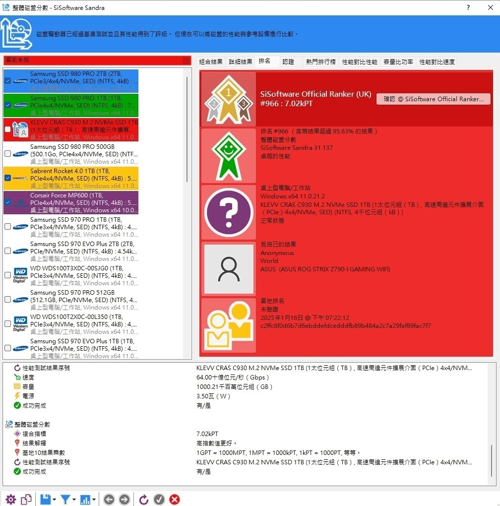
Task: Click the 7.02kPT composite score value
Action: point(207,434)
